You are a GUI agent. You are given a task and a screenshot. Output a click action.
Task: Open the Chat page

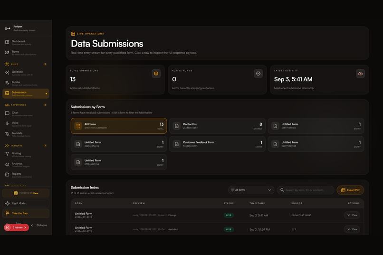(26, 113)
